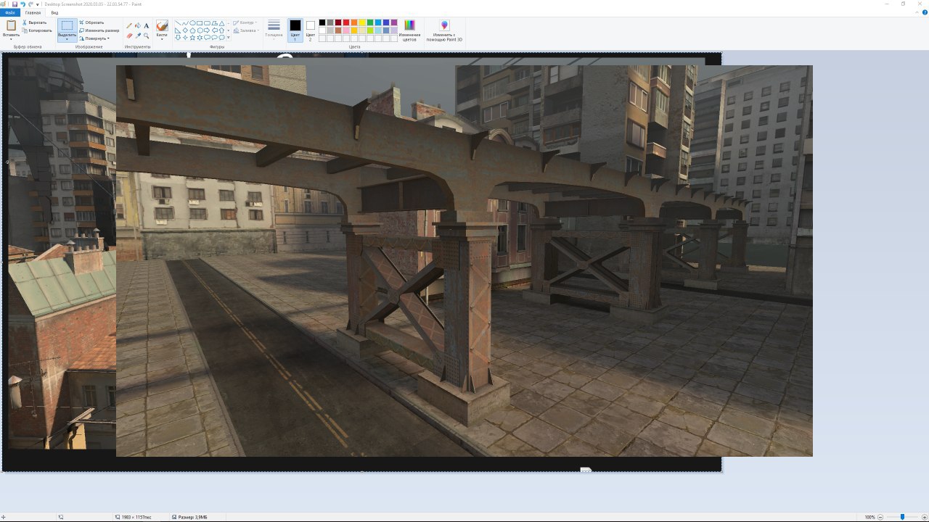This screenshot has height=522, width=929.
Task: Open the Customize Quick Access Toolbar dropdown
Action: pyautogui.click(x=38, y=4)
